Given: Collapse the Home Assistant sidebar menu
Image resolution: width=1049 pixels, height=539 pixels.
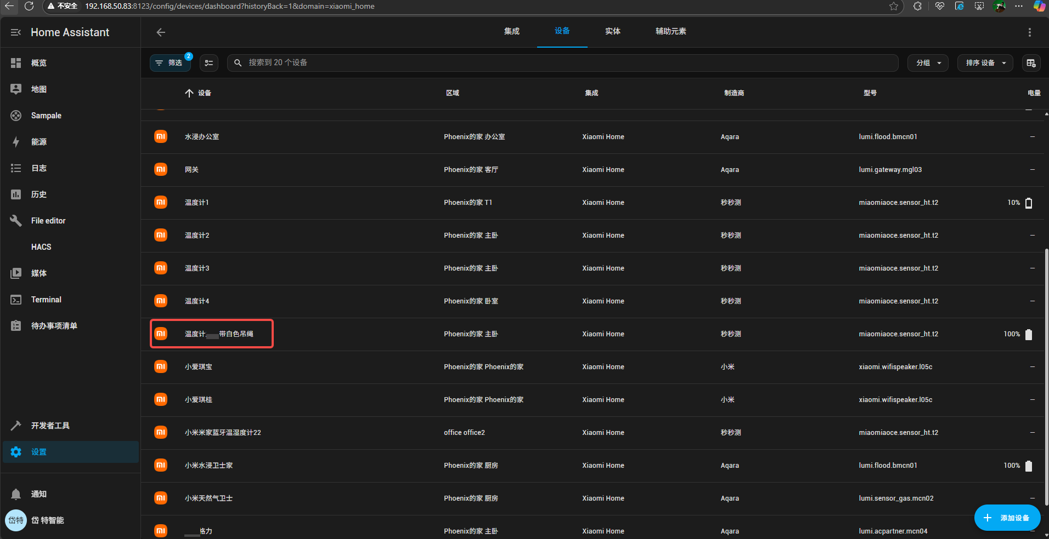Looking at the screenshot, I should point(16,32).
